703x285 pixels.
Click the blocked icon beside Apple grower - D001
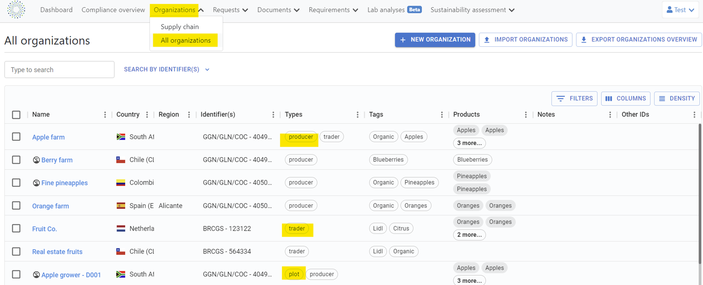coord(36,275)
